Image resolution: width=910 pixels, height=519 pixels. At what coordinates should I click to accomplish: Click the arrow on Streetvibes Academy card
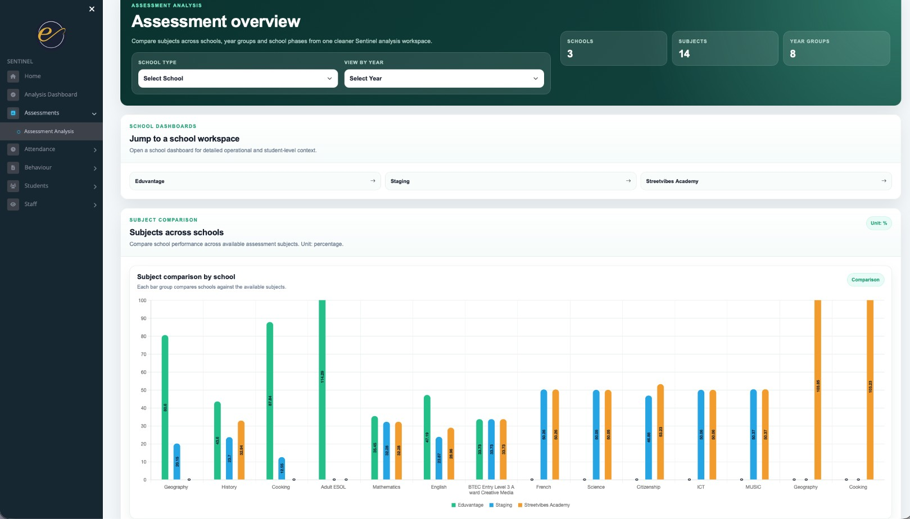click(x=884, y=181)
